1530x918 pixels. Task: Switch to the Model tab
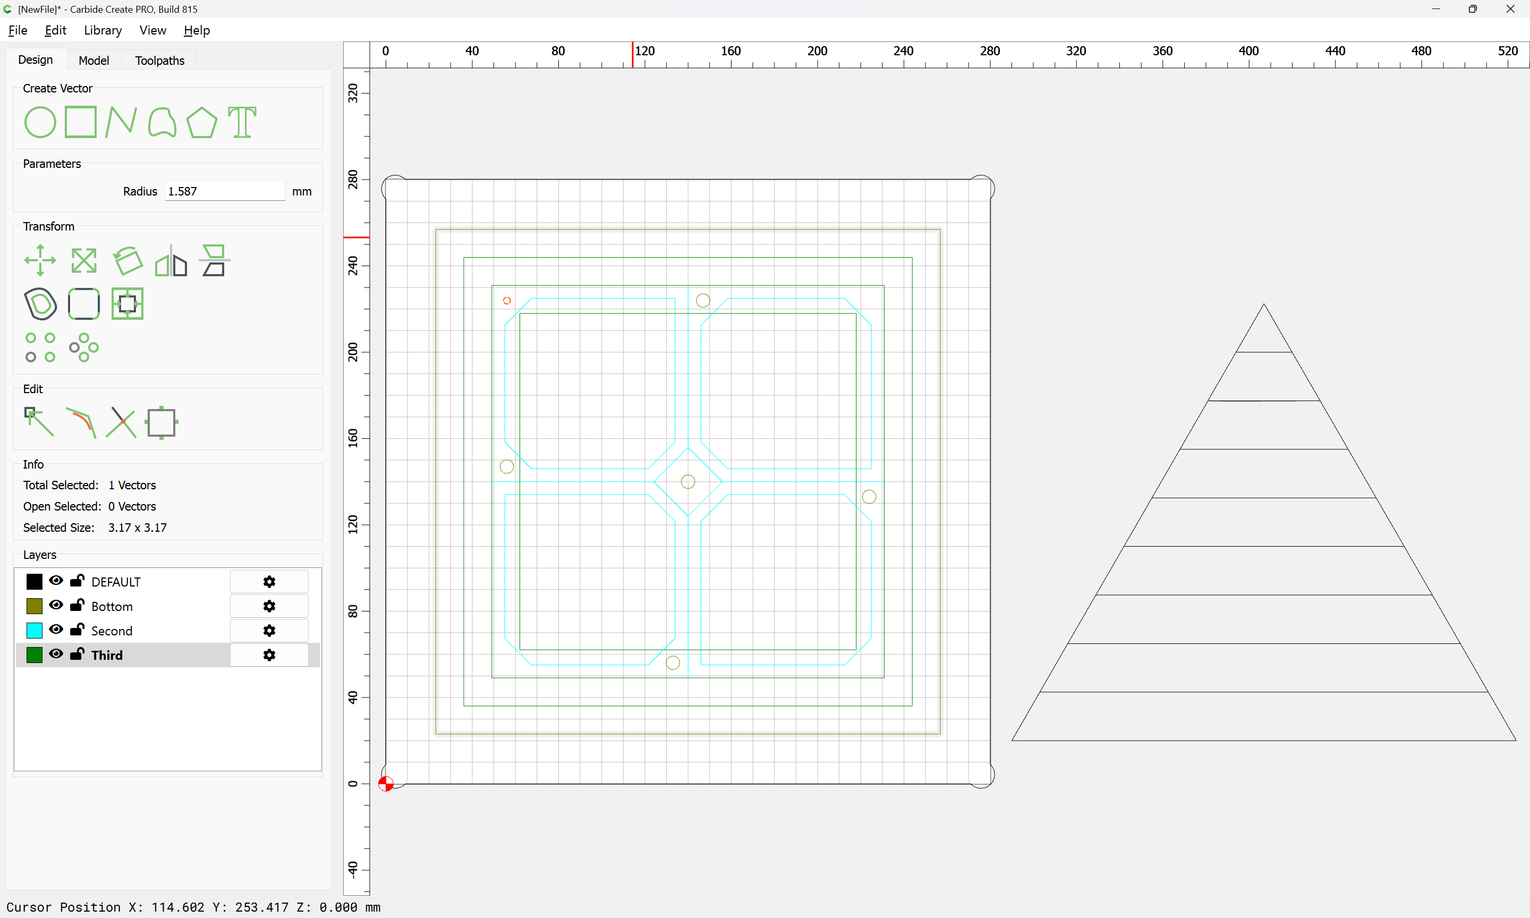point(94,61)
